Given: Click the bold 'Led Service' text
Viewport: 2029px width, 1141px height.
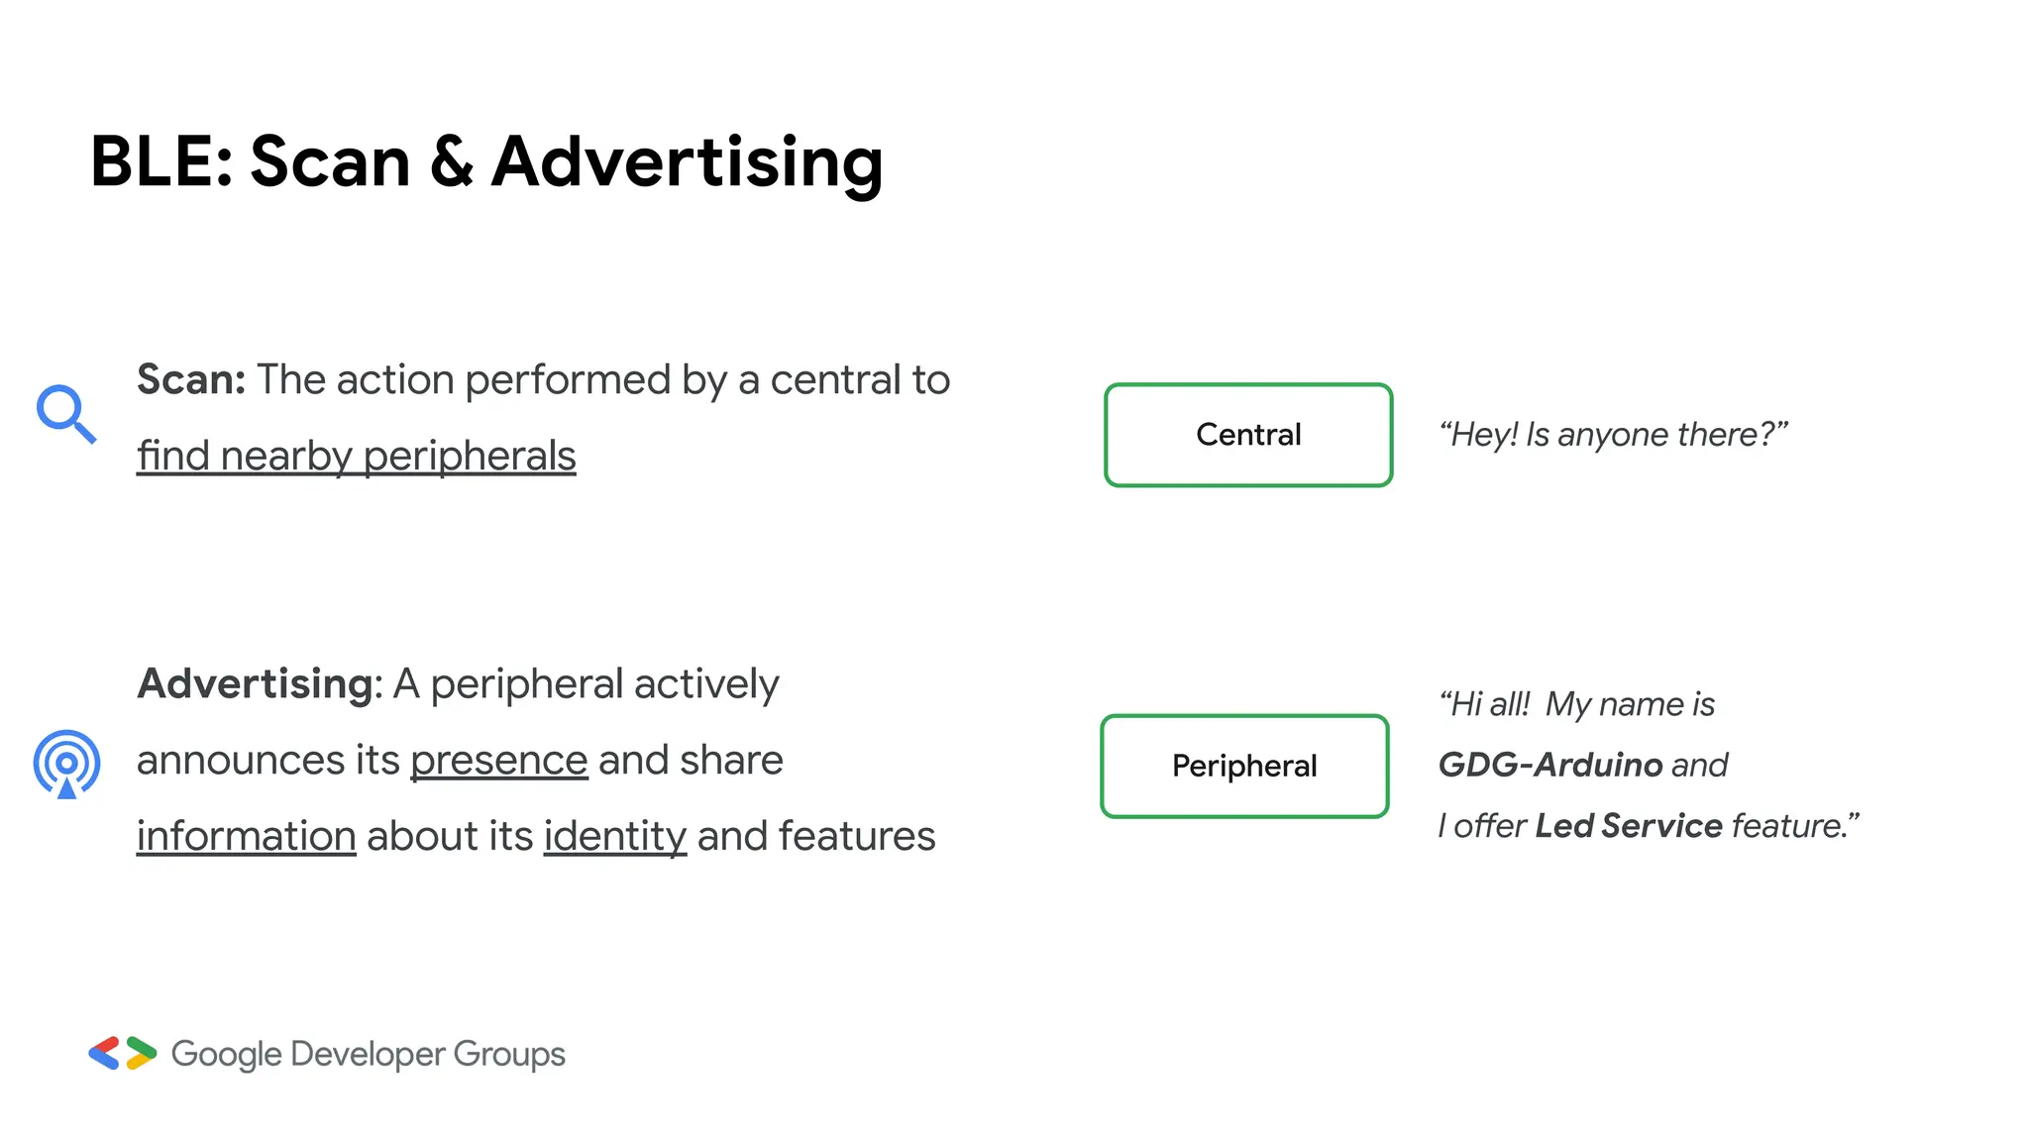Looking at the screenshot, I should point(1629,825).
